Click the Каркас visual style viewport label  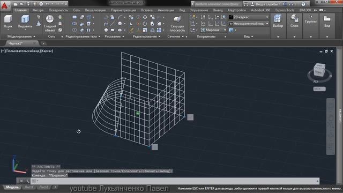tap(47, 51)
